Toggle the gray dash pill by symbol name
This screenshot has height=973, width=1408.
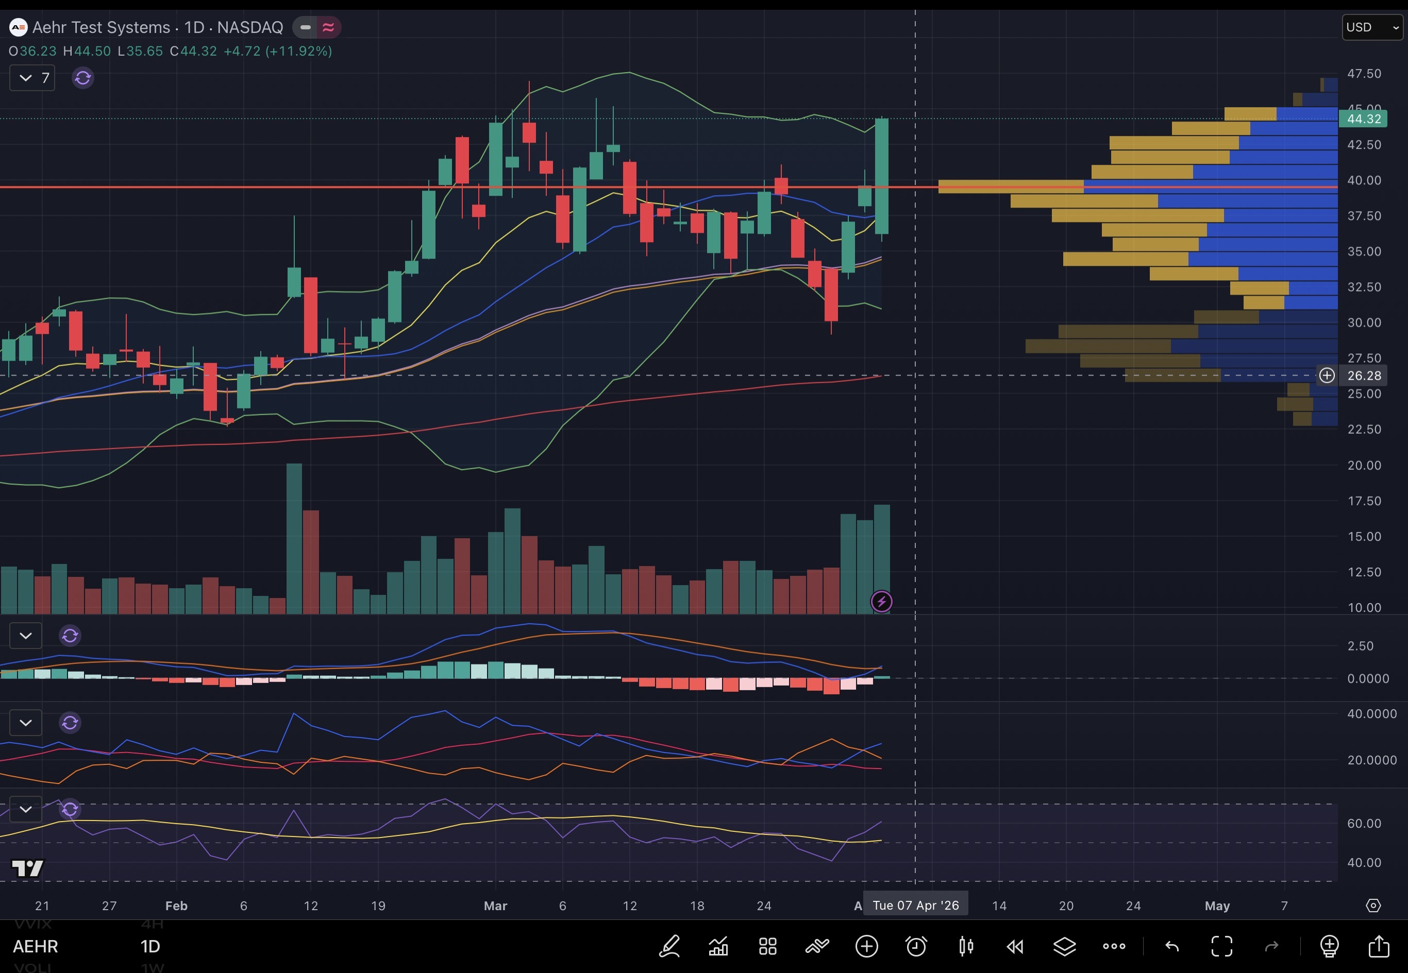click(305, 27)
